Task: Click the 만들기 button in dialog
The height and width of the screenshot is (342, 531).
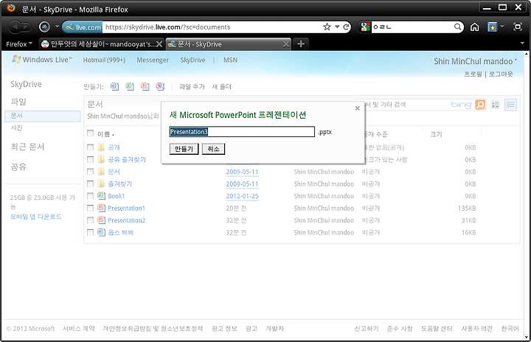Action: (x=184, y=149)
